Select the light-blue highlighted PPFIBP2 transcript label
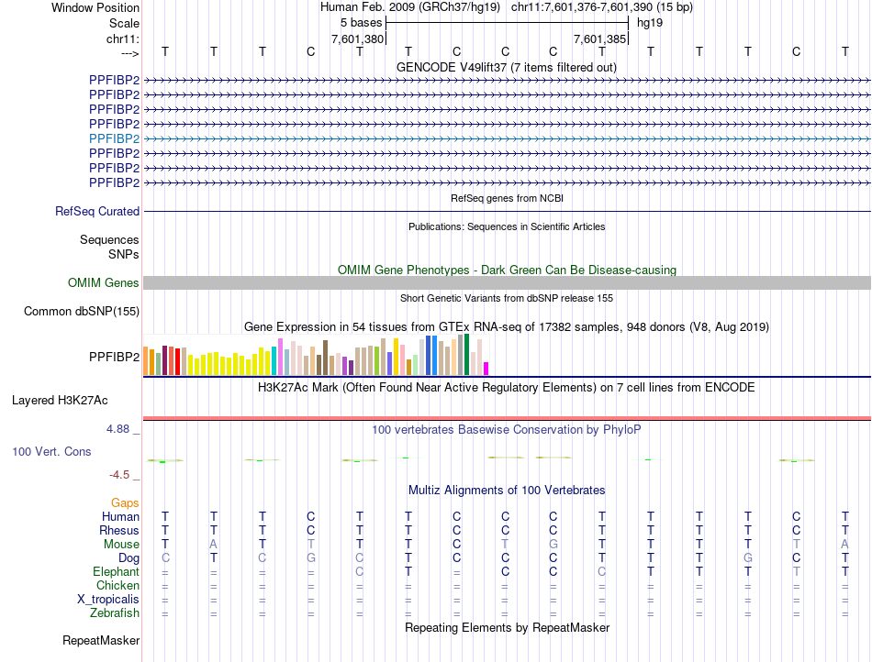 (x=114, y=138)
